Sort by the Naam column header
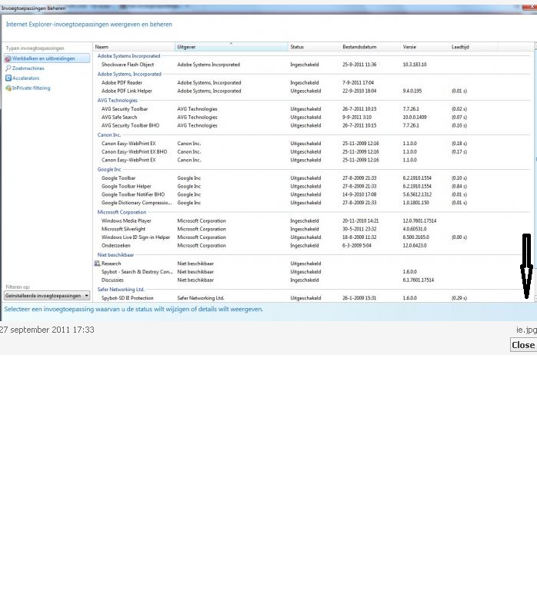 134,47
